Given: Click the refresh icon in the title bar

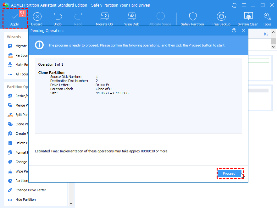Looking at the screenshot, I should [x=234, y=5].
